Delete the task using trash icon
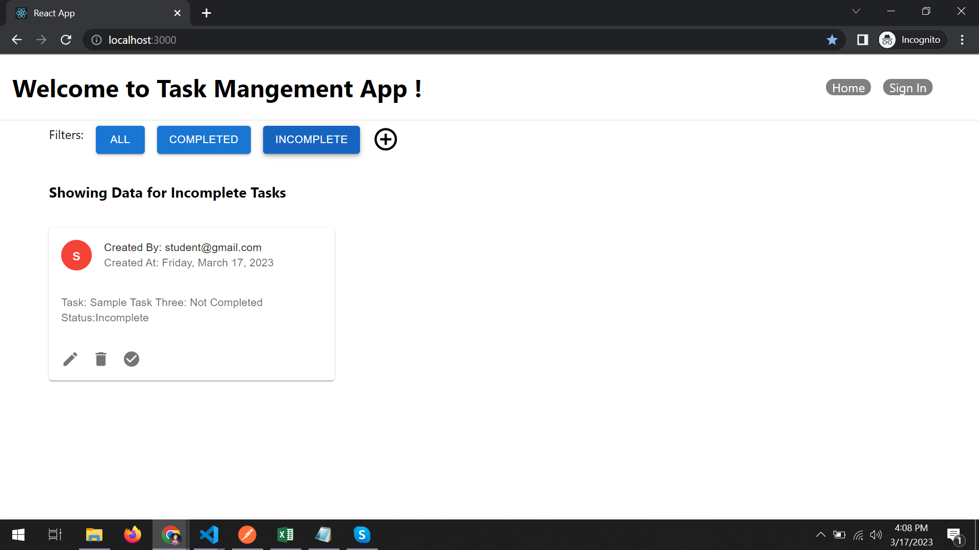The width and height of the screenshot is (979, 550). point(101,359)
